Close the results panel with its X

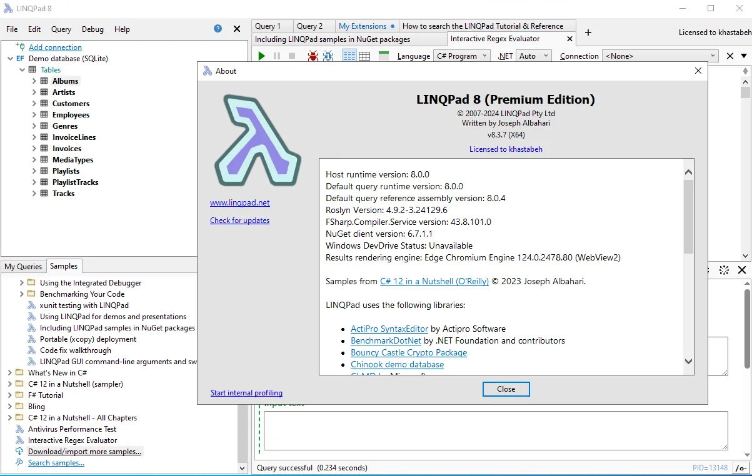(x=742, y=270)
